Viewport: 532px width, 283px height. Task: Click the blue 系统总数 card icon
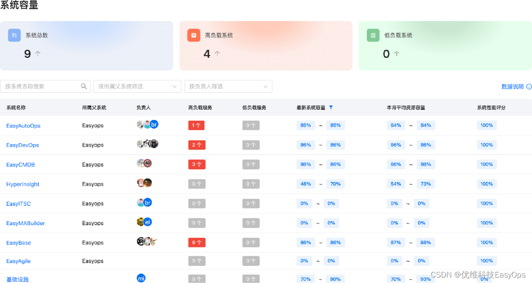pyautogui.click(x=14, y=35)
